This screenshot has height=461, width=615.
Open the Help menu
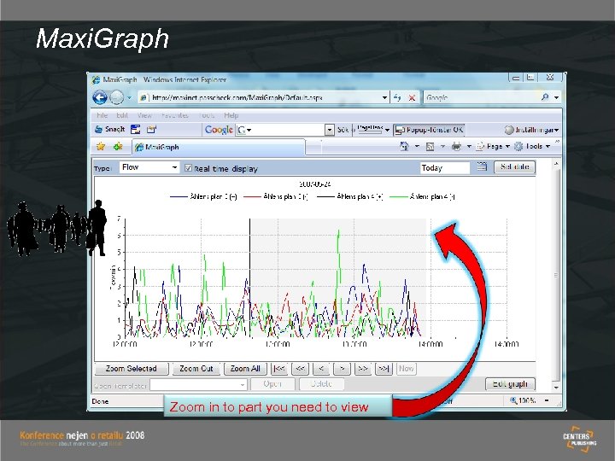coord(231,115)
